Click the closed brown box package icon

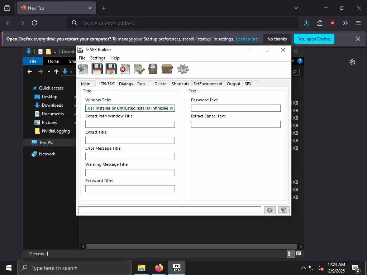tap(167, 69)
